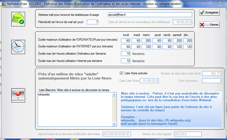Click the whitelist scrollbar down arrow
The height and width of the screenshot is (140, 227).
114,124
